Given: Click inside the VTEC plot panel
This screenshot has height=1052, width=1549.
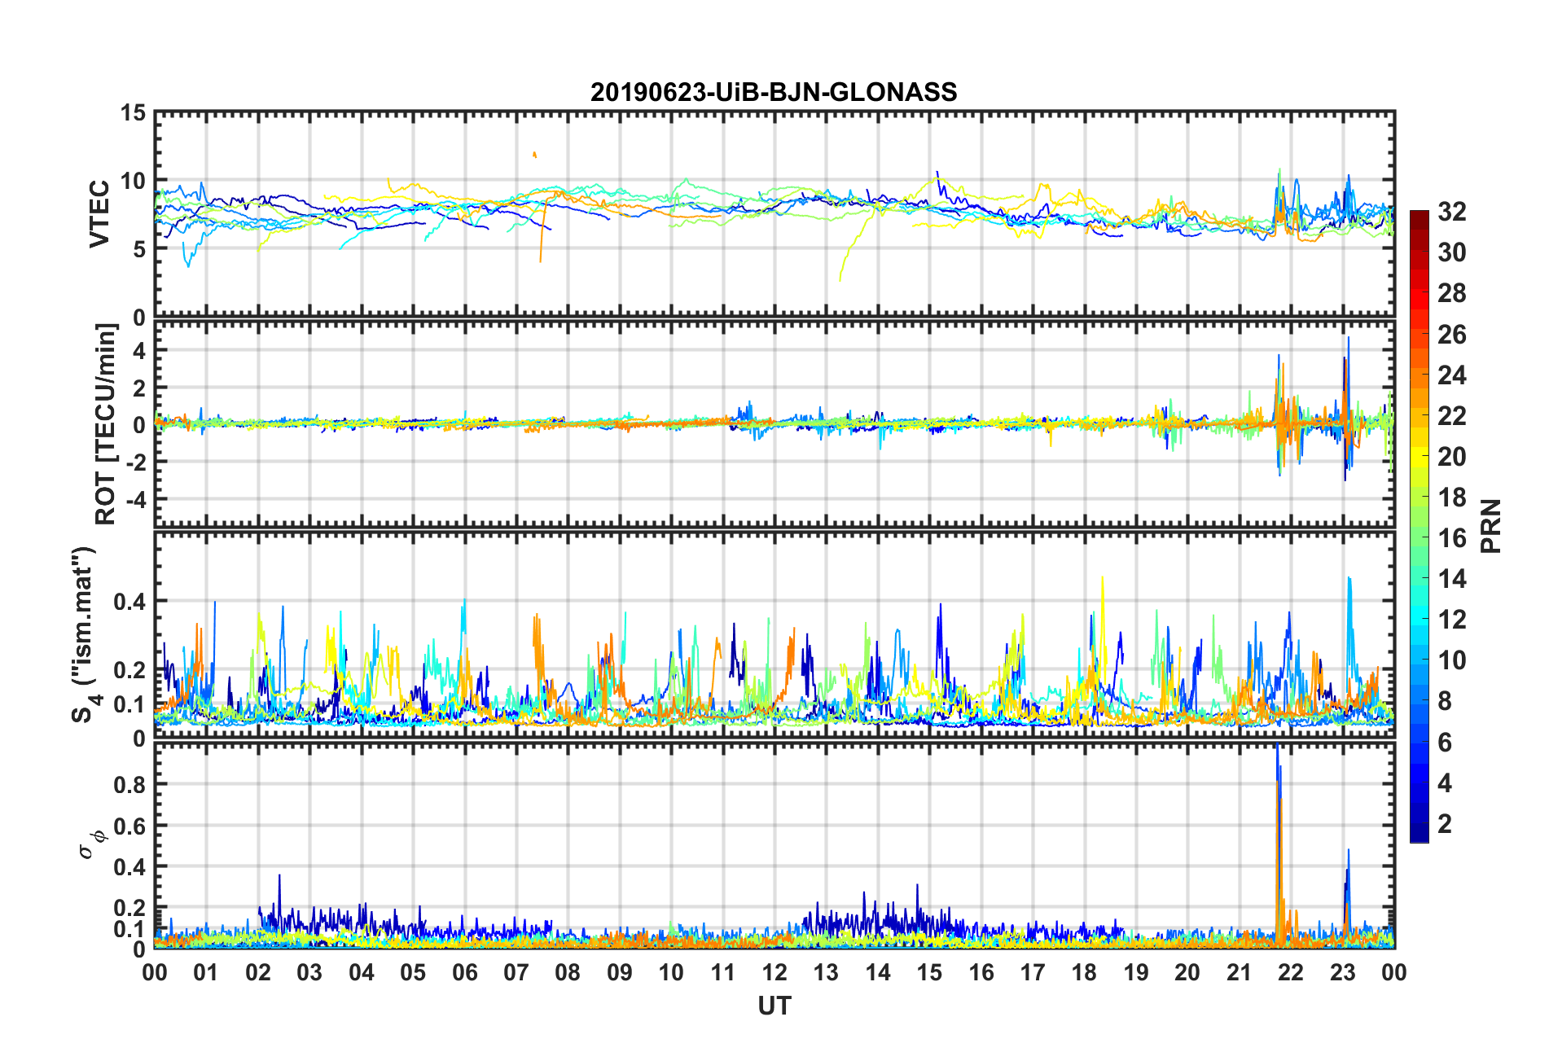Looking at the screenshot, I should pos(774,214).
